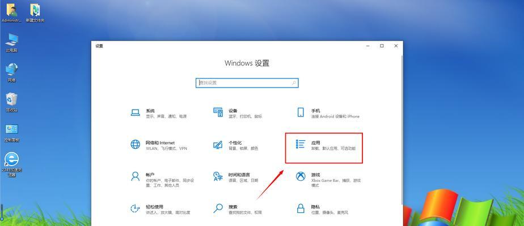Open the 系统 (System) settings laptop icon

pos(136,112)
